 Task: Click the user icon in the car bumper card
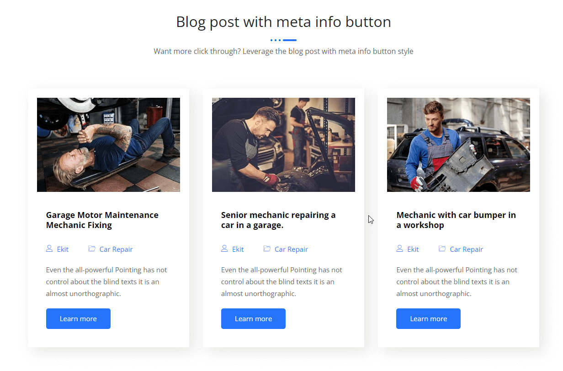pos(400,249)
